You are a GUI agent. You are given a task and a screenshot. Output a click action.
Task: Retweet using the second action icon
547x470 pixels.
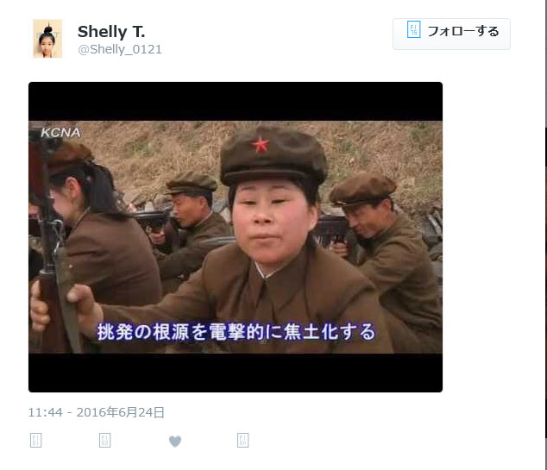point(105,441)
